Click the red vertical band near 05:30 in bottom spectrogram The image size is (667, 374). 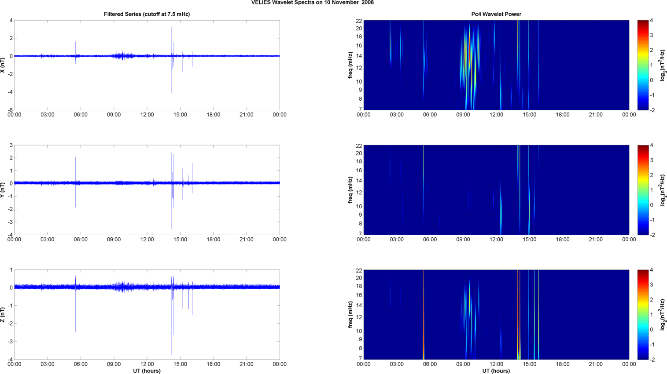tap(424, 315)
